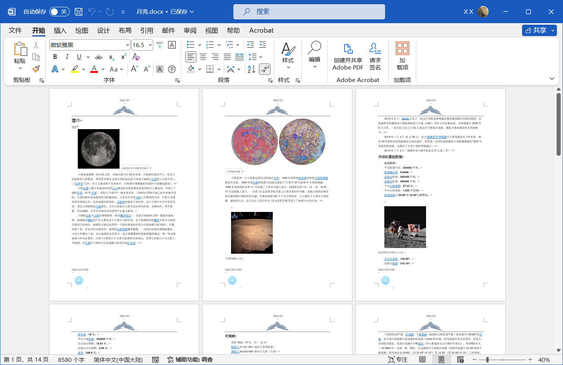Expand the font size dropdown
The height and width of the screenshot is (365, 563).
pos(150,45)
